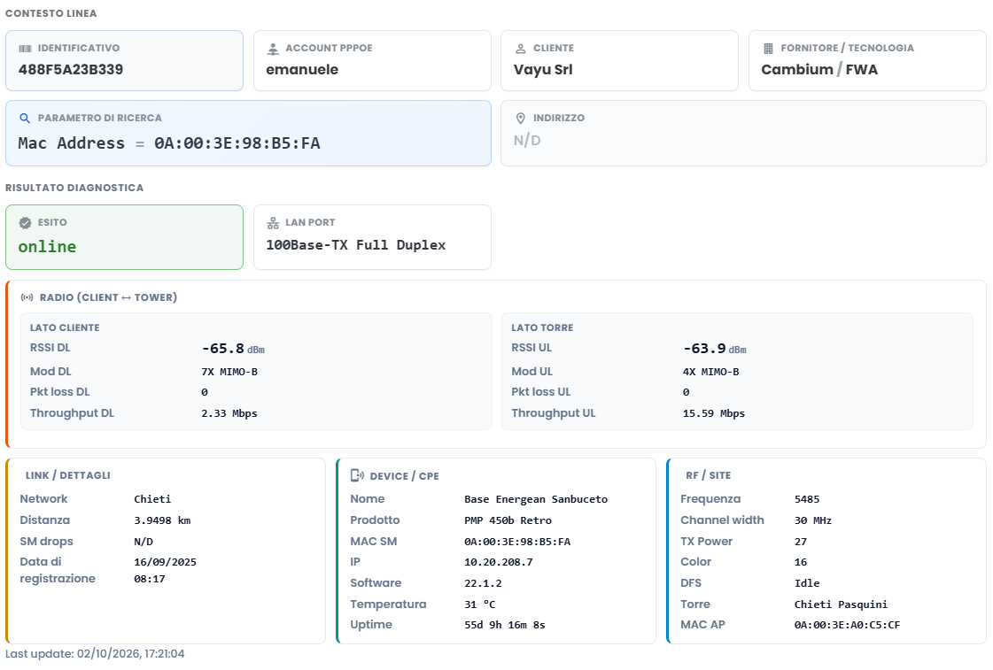Click the Software version 22.1.2
This screenshot has width=993, height=670.
[x=483, y=583]
